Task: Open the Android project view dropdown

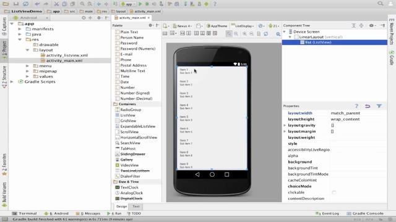Action: click(x=31, y=18)
